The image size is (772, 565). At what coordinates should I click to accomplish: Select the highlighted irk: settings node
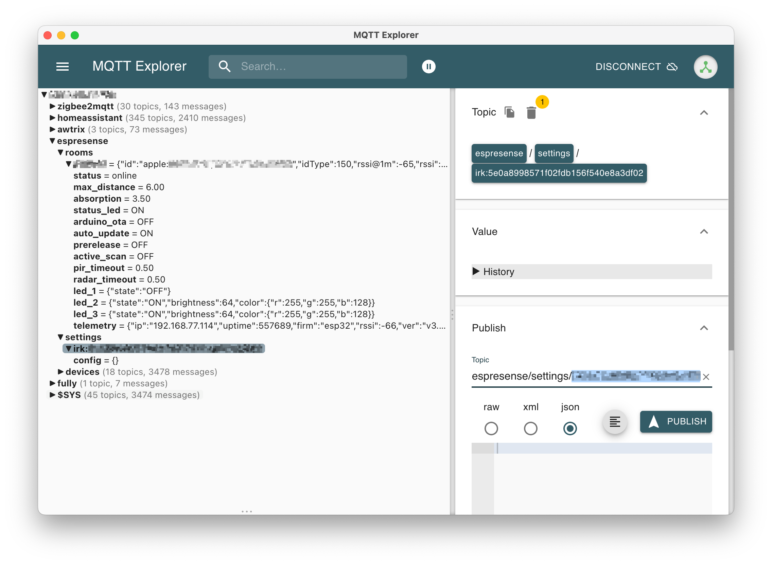pos(163,349)
